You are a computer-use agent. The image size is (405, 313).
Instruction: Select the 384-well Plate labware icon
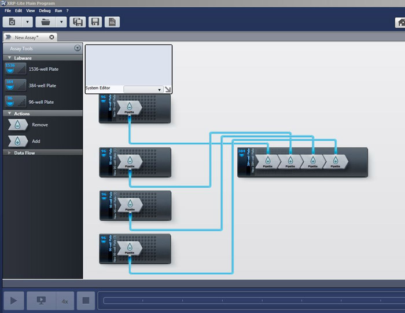click(16, 85)
